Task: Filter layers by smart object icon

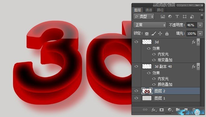Action: (x=192, y=17)
